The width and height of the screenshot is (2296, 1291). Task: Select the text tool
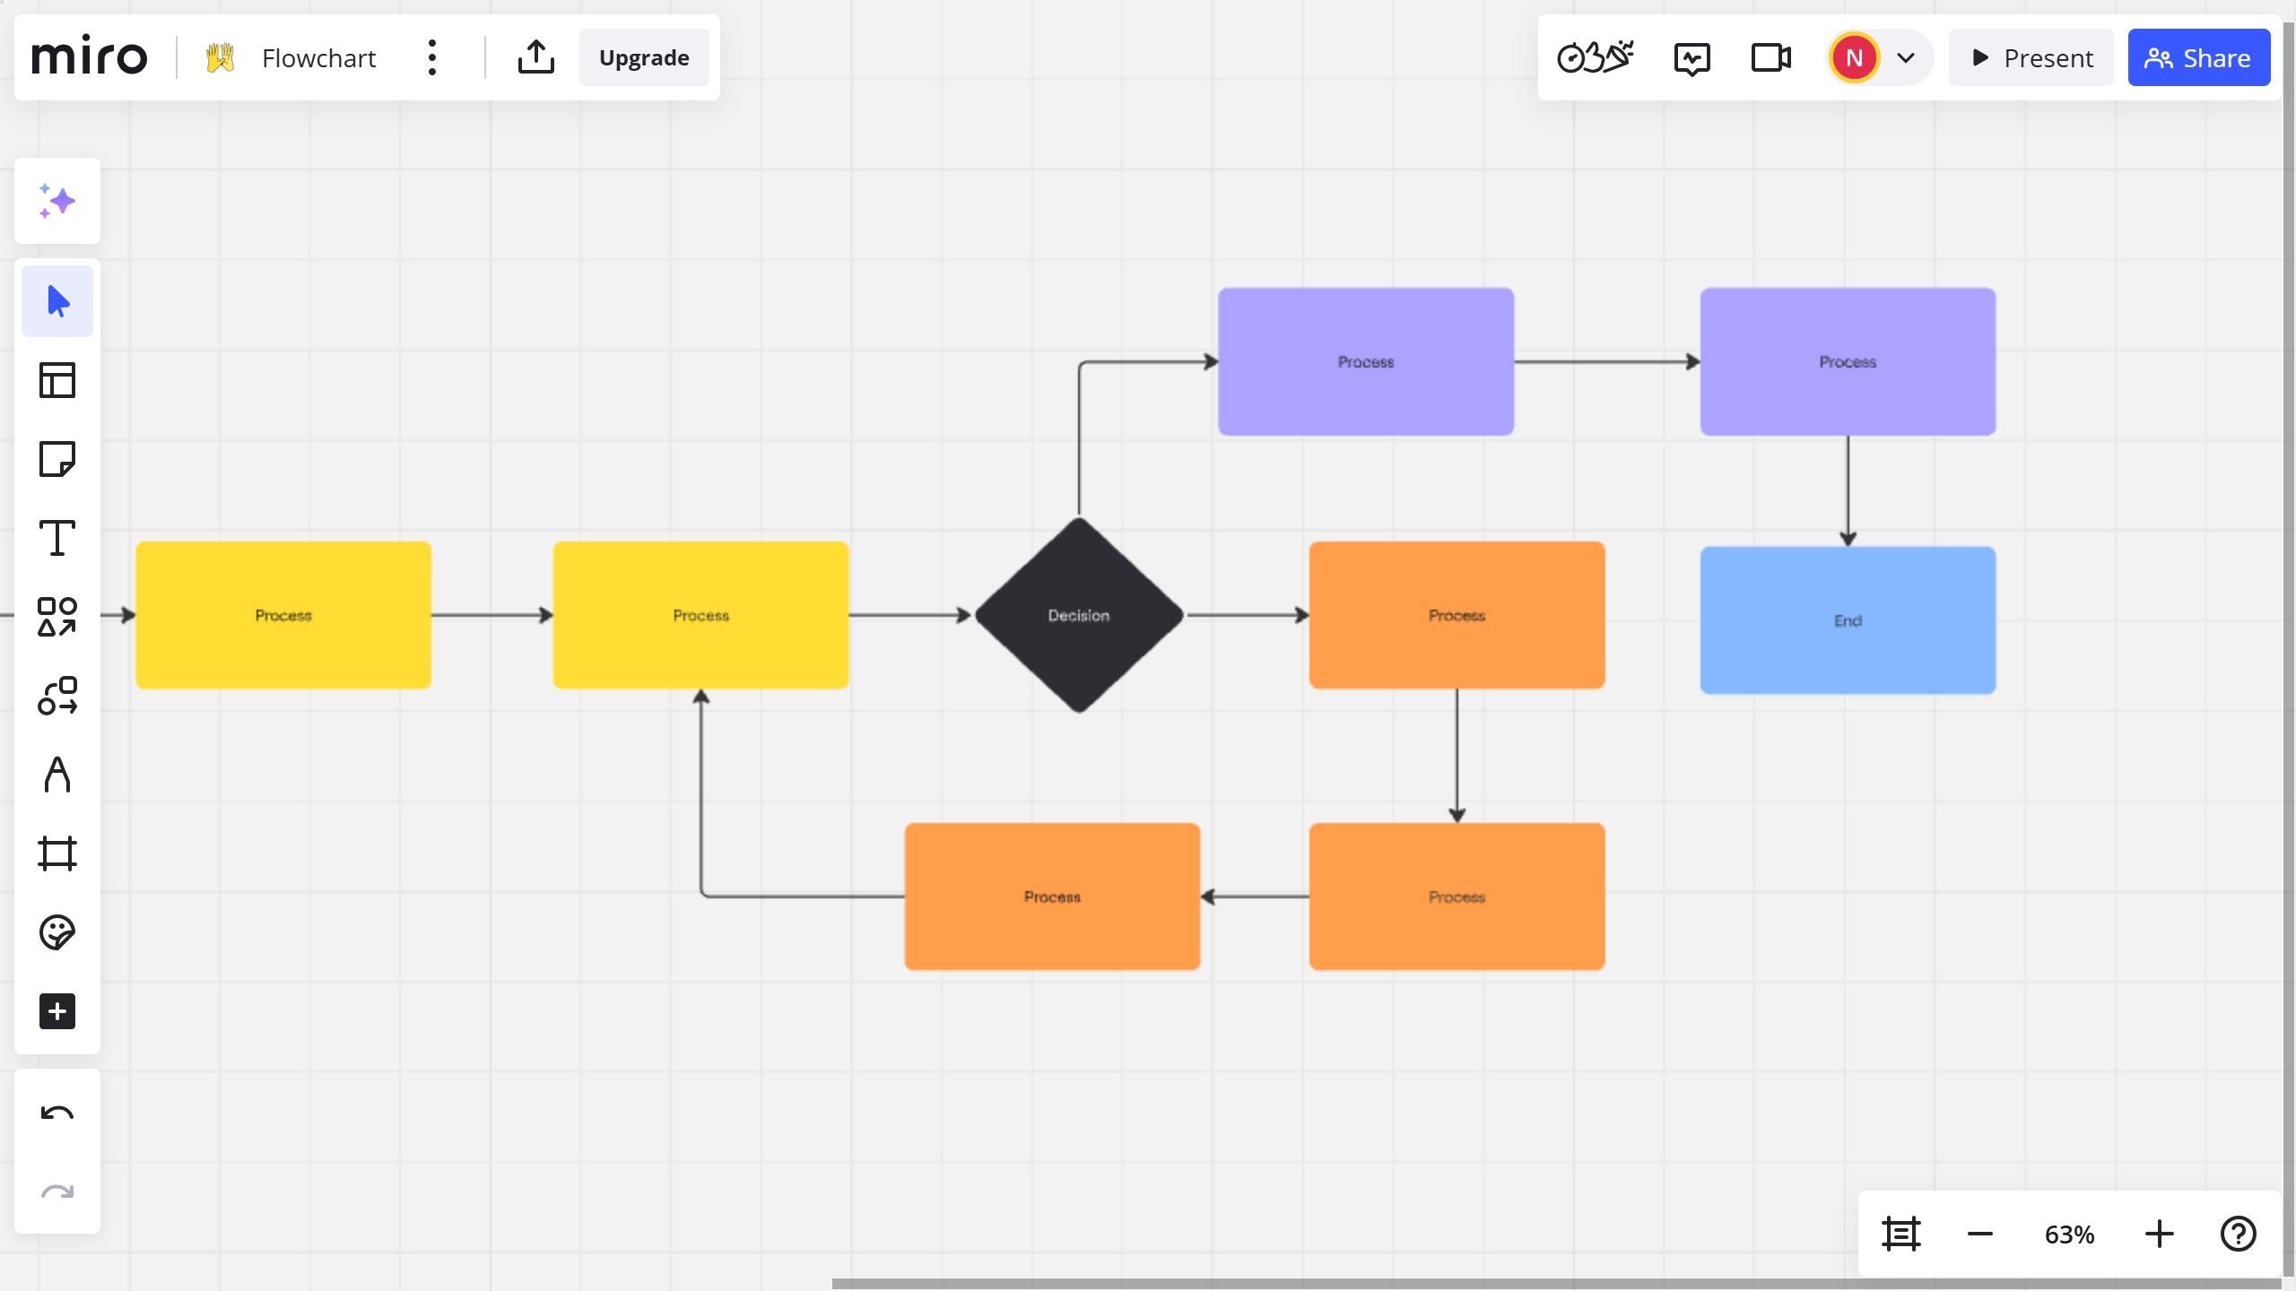click(x=57, y=538)
